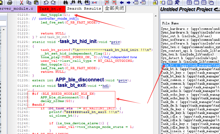Viewport: 220px width, 134px height.
Task: Select Sync_hardware.h in project file list
Action: 190,32
